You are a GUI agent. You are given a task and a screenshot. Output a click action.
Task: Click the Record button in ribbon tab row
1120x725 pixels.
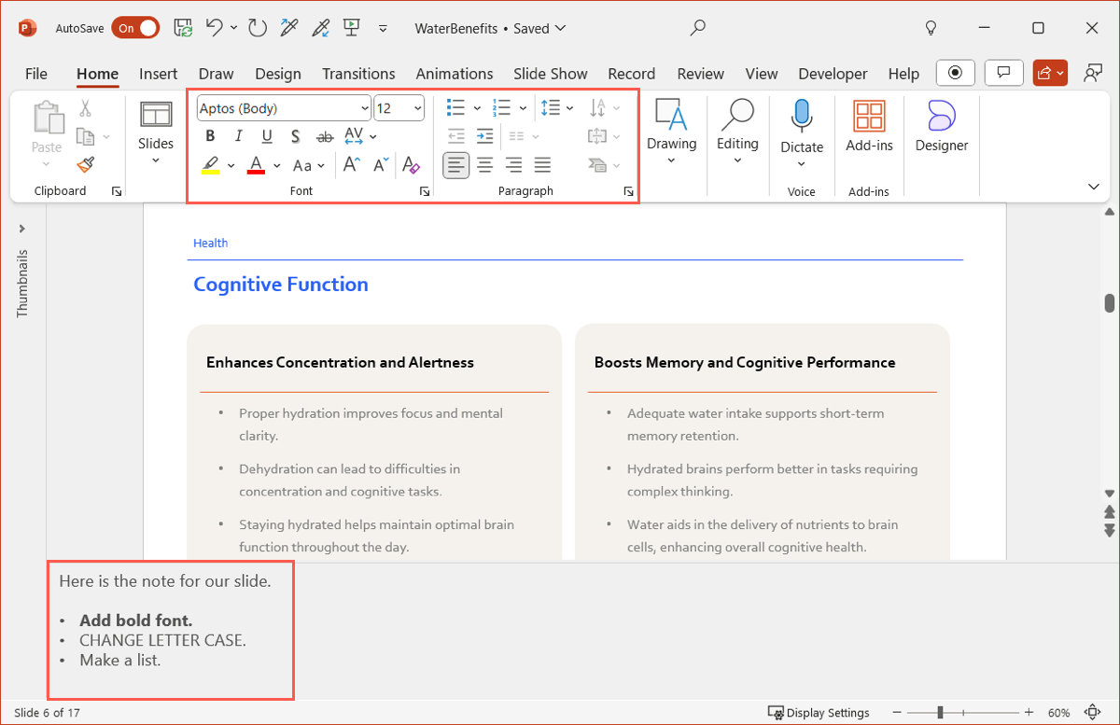tap(955, 73)
